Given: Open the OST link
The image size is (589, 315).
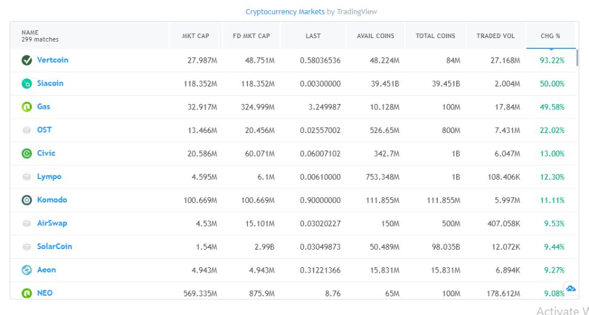Looking at the screenshot, I should (44, 130).
